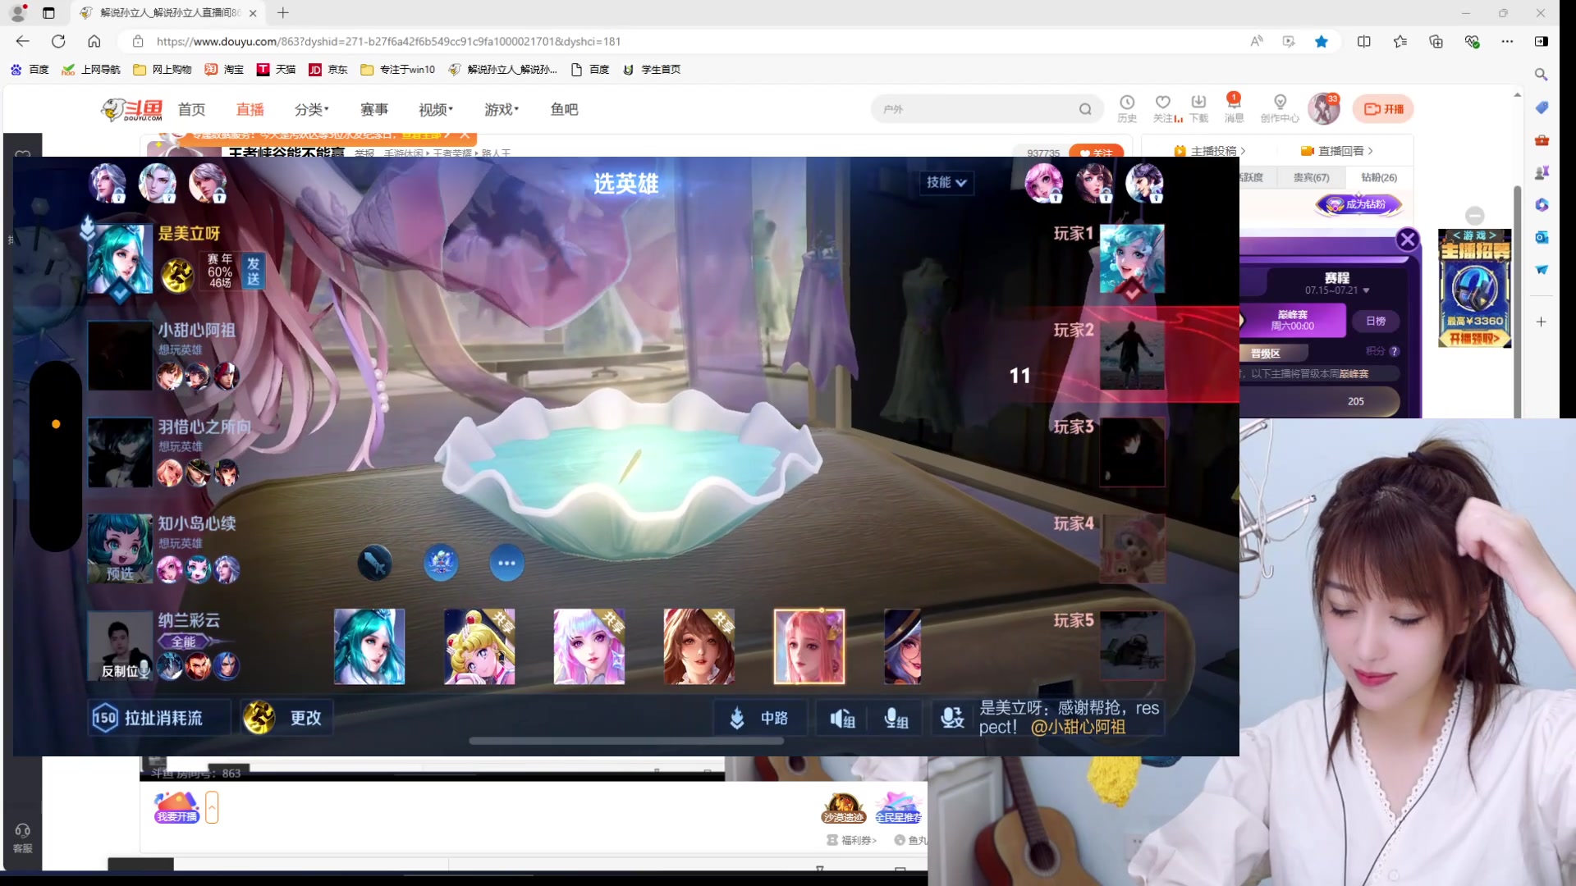1576x886 pixels.
Task: Select the pink-haired hero thumbnail
Action: point(809,646)
